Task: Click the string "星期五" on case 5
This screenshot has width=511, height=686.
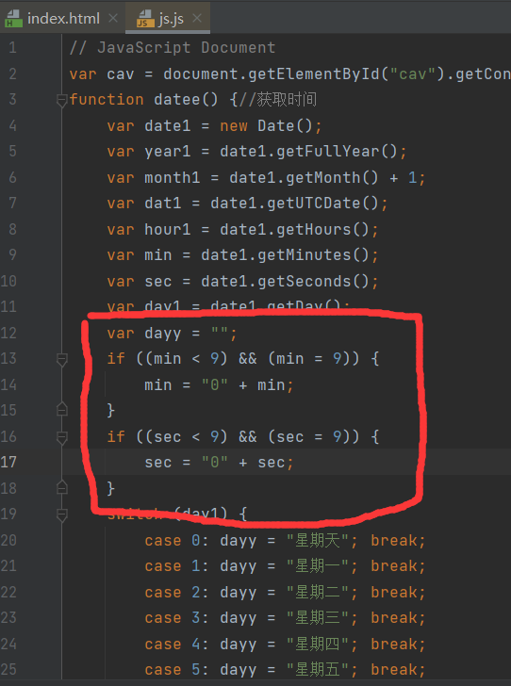Action: (318, 669)
